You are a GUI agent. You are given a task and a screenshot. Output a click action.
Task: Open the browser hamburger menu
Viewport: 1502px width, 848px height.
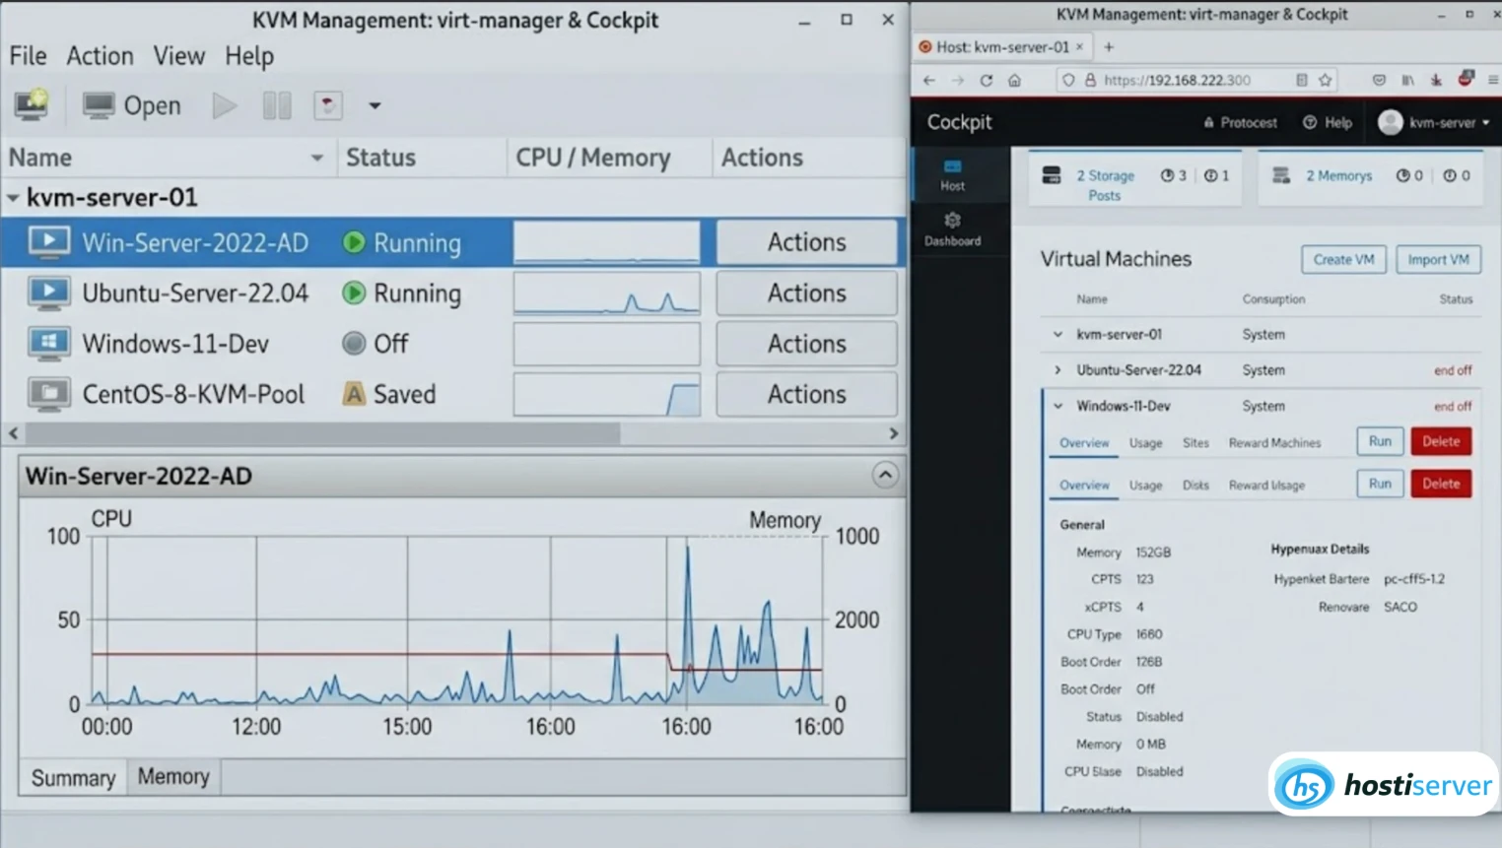[x=1493, y=80]
